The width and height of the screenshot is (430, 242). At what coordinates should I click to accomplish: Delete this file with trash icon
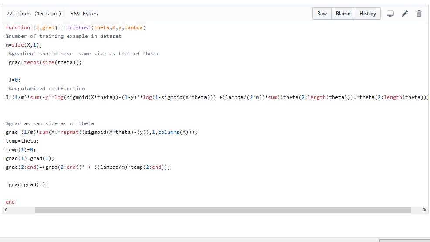(x=419, y=14)
